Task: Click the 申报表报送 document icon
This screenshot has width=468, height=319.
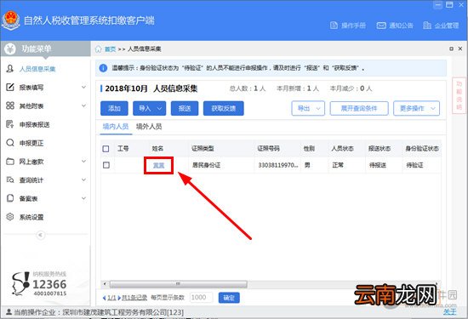Action: 10,124
